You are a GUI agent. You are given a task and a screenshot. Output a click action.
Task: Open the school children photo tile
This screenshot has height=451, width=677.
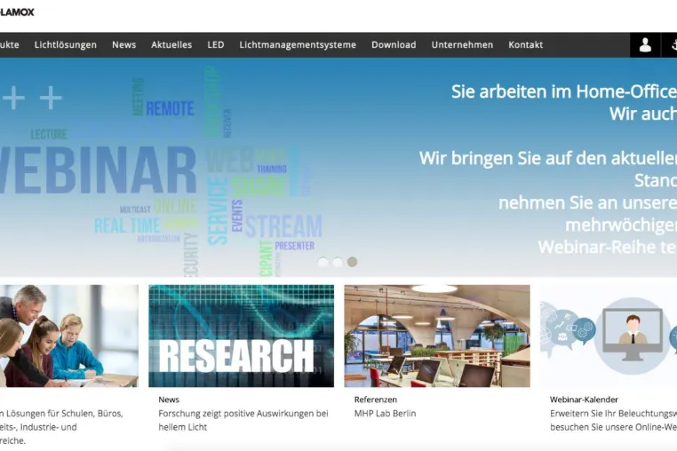pyautogui.click(x=69, y=336)
